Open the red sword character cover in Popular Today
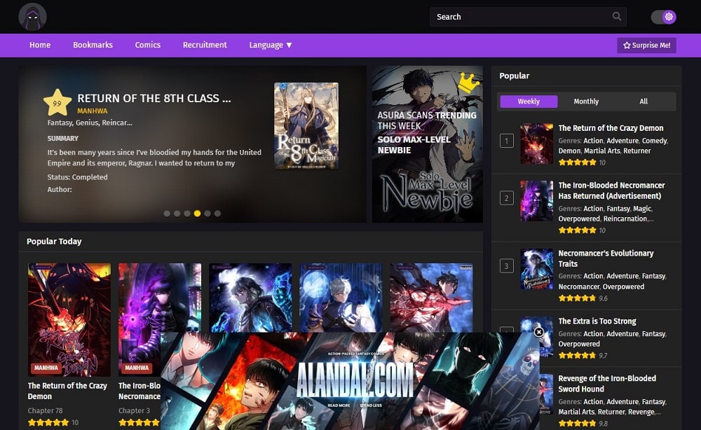Viewport: 701px width, 430px height. pyautogui.click(x=431, y=298)
